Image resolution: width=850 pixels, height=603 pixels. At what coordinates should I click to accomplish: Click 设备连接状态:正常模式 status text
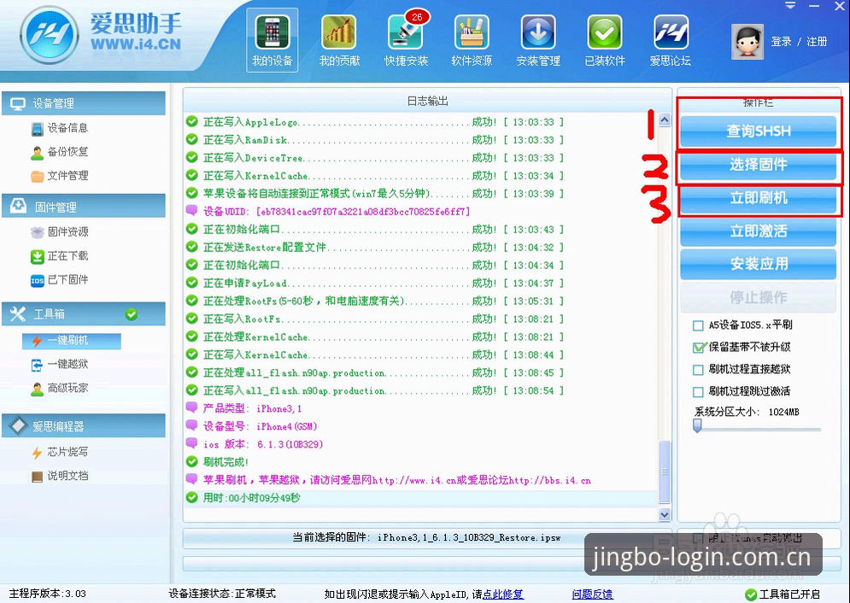222,594
